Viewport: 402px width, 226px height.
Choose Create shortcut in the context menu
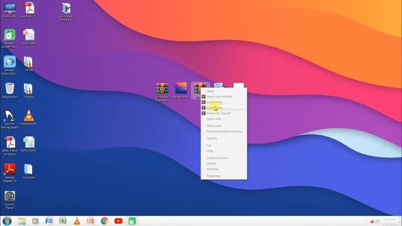coord(224,158)
